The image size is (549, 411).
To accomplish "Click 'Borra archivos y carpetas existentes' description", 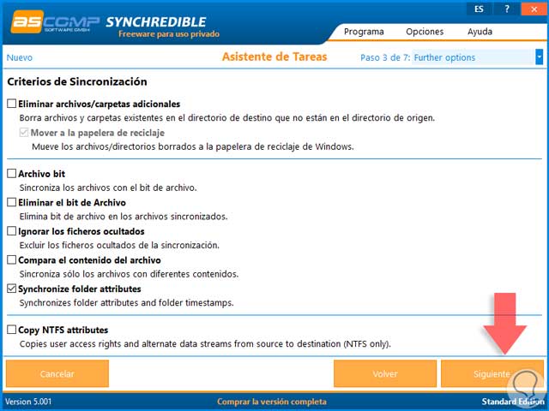I will point(226,118).
